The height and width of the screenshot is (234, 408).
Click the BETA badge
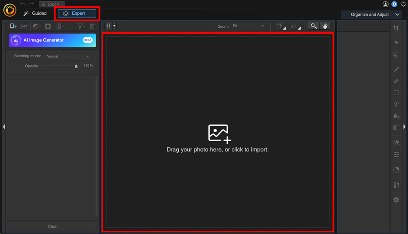pyautogui.click(x=88, y=40)
